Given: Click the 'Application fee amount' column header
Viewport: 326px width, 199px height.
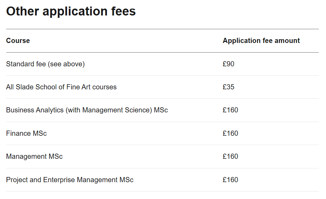Looking at the screenshot, I should [261, 41].
